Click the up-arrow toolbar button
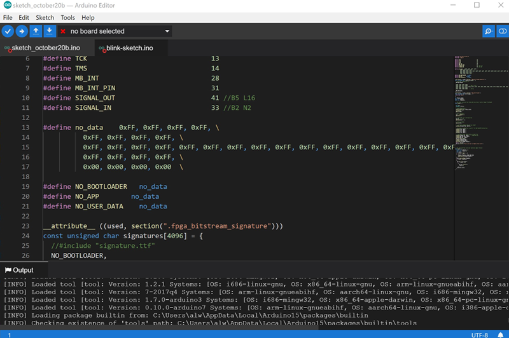Image resolution: width=509 pixels, height=338 pixels. 36,30
